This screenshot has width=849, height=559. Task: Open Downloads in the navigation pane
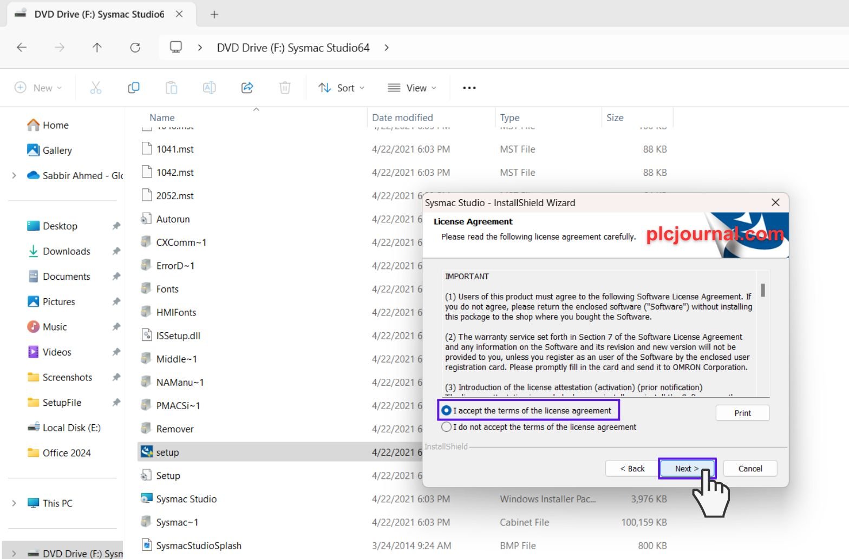66,251
